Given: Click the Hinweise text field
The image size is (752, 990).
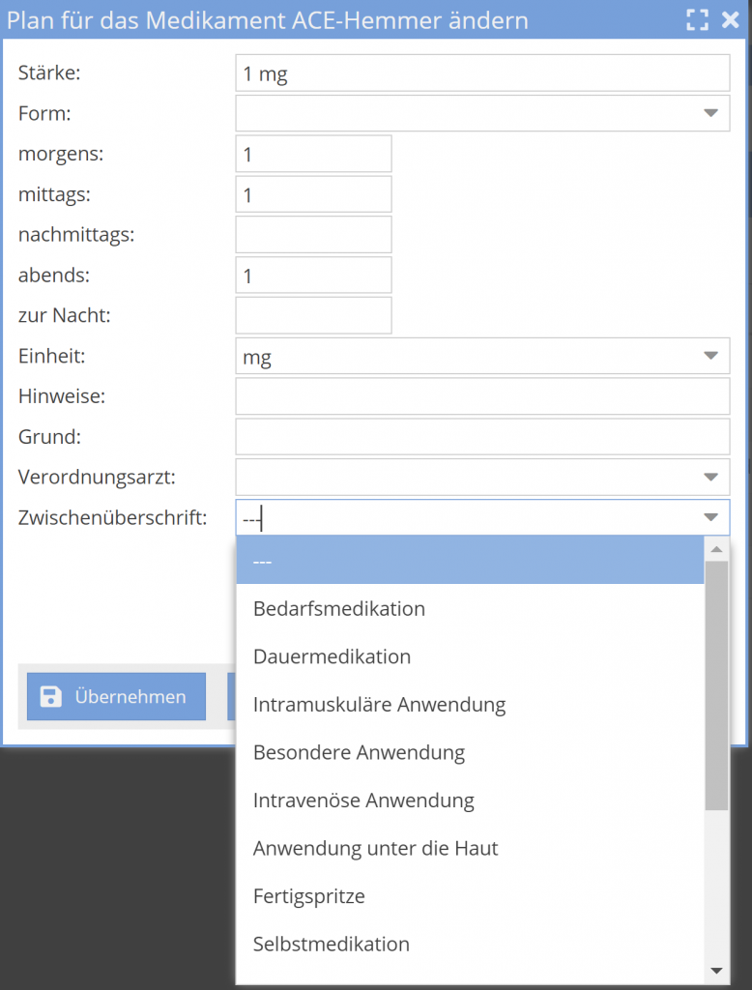Looking at the screenshot, I should pyautogui.click(x=482, y=396).
